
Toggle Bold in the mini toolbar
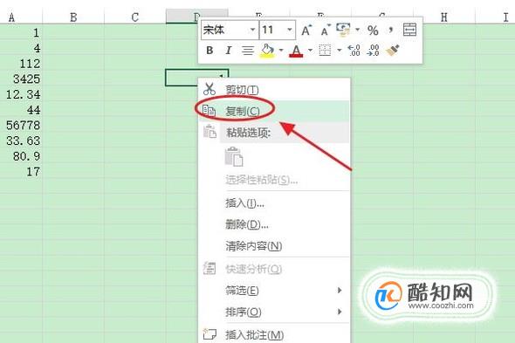(209, 51)
